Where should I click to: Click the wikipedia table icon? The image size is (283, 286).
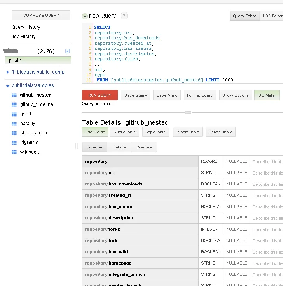(14, 152)
